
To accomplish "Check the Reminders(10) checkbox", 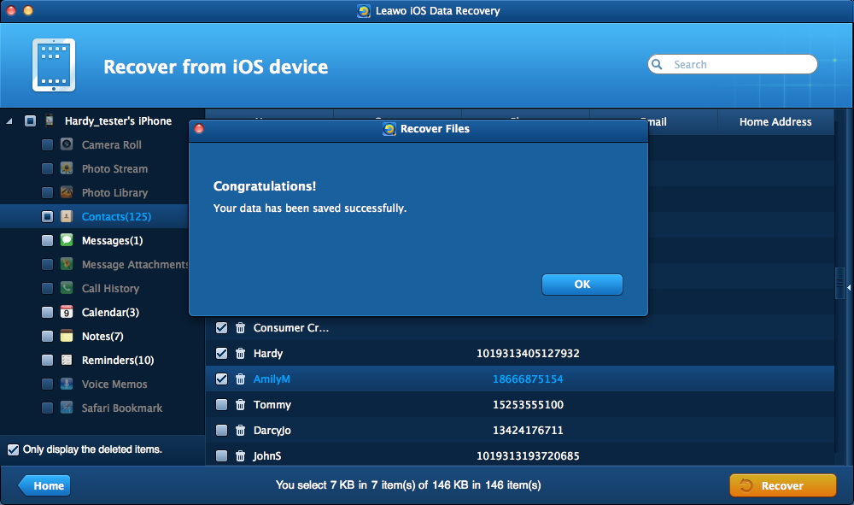I will [47, 361].
